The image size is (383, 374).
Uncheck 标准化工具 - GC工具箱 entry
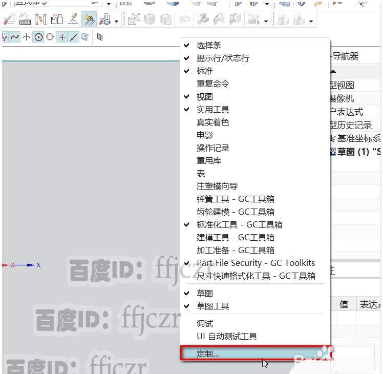[x=255, y=224]
